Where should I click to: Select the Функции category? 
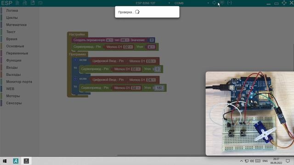tap(14, 60)
